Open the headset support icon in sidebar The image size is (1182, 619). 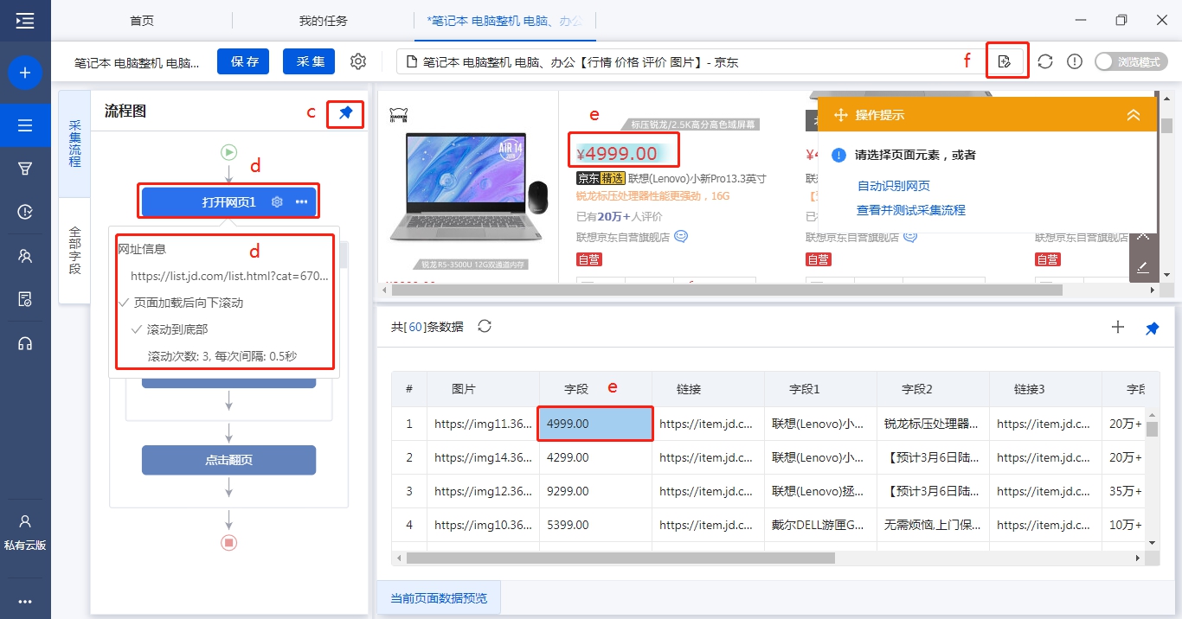[25, 343]
